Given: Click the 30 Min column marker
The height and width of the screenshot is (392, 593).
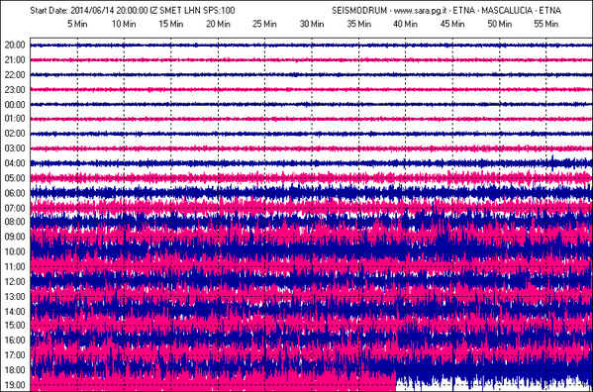Looking at the screenshot, I should [312, 24].
